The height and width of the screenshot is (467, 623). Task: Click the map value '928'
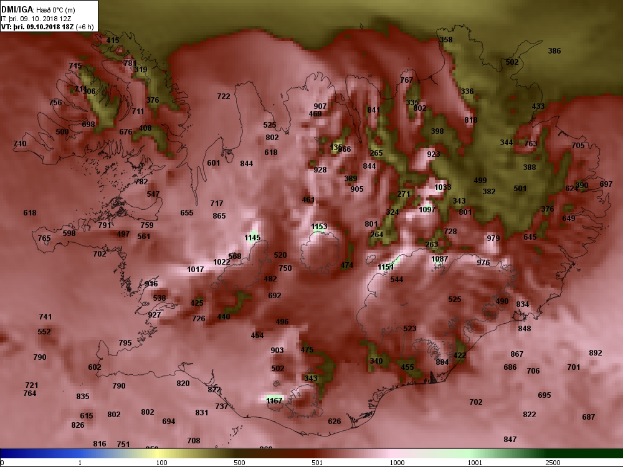pyautogui.click(x=320, y=170)
